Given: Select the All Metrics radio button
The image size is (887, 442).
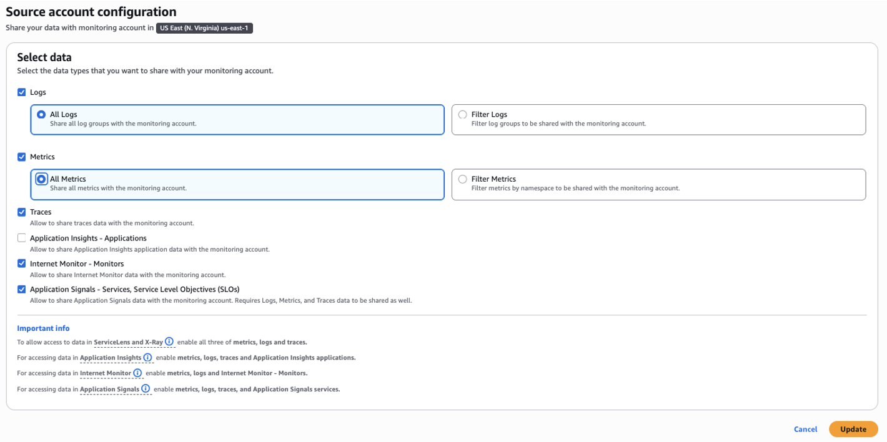Looking at the screenshot, I should 41,179.
